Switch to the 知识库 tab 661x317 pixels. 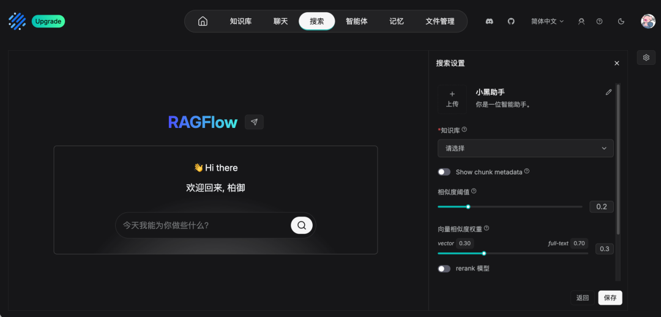coord(241,21)
